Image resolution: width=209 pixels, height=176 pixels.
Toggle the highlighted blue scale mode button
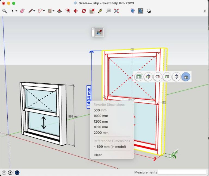click(186, 77)
